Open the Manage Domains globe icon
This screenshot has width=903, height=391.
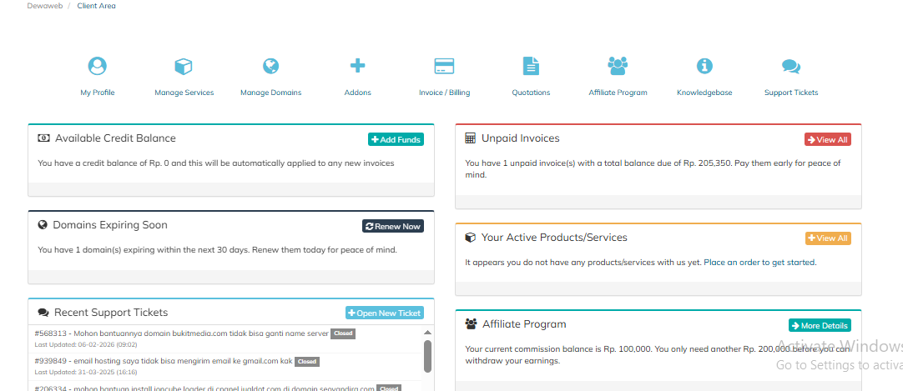tap(270, 66)
